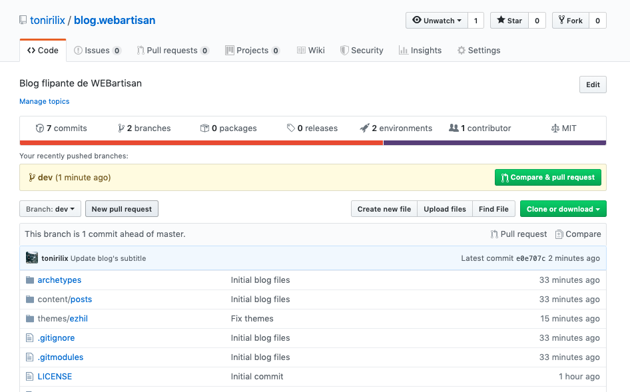Click tonirilix author name in commit row
Screen dimensions: 630x392
[55, 258]
